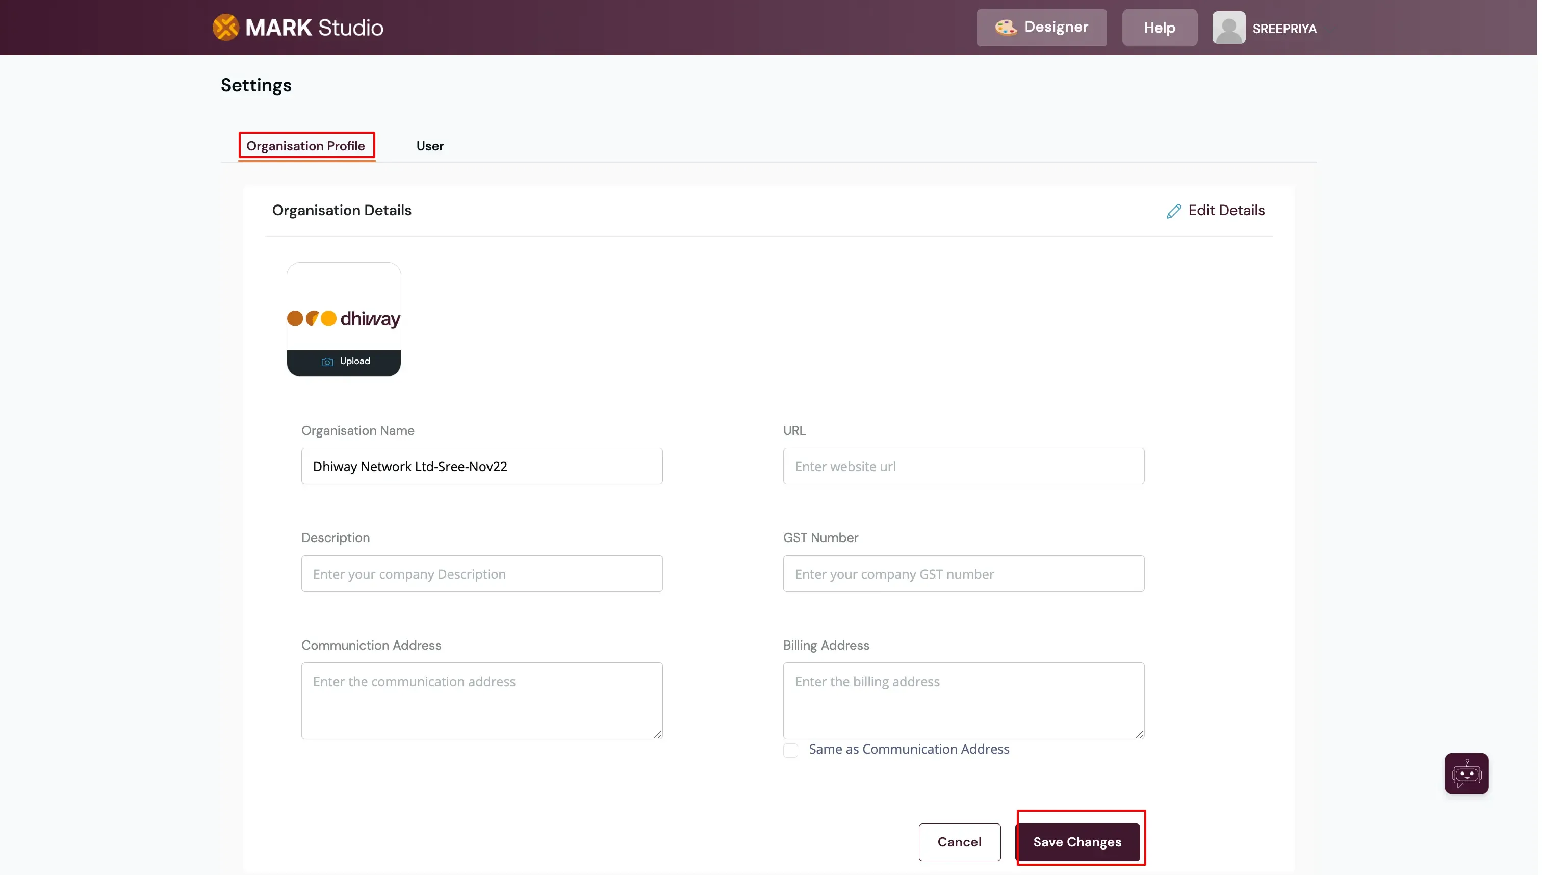Switch to the User tab
The height and width of the screenshot is (875, 1542).
pos(430,146)
